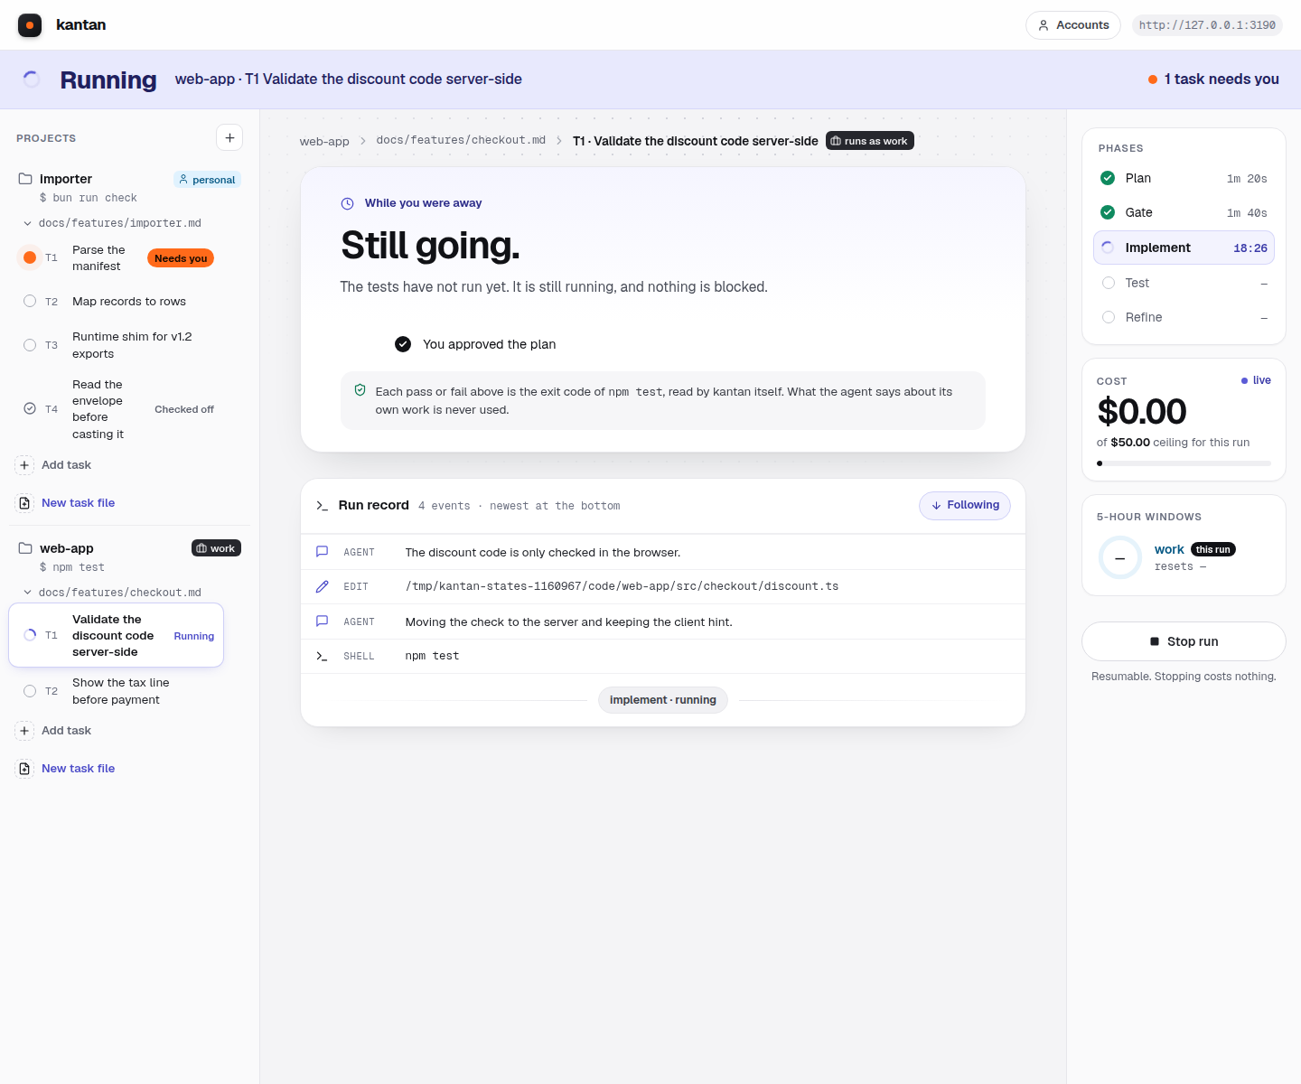This screenshot has width=1301, height=1084.
Task: Toggle the status circle for Show the tax line task
Action: [x=30, y=691]
